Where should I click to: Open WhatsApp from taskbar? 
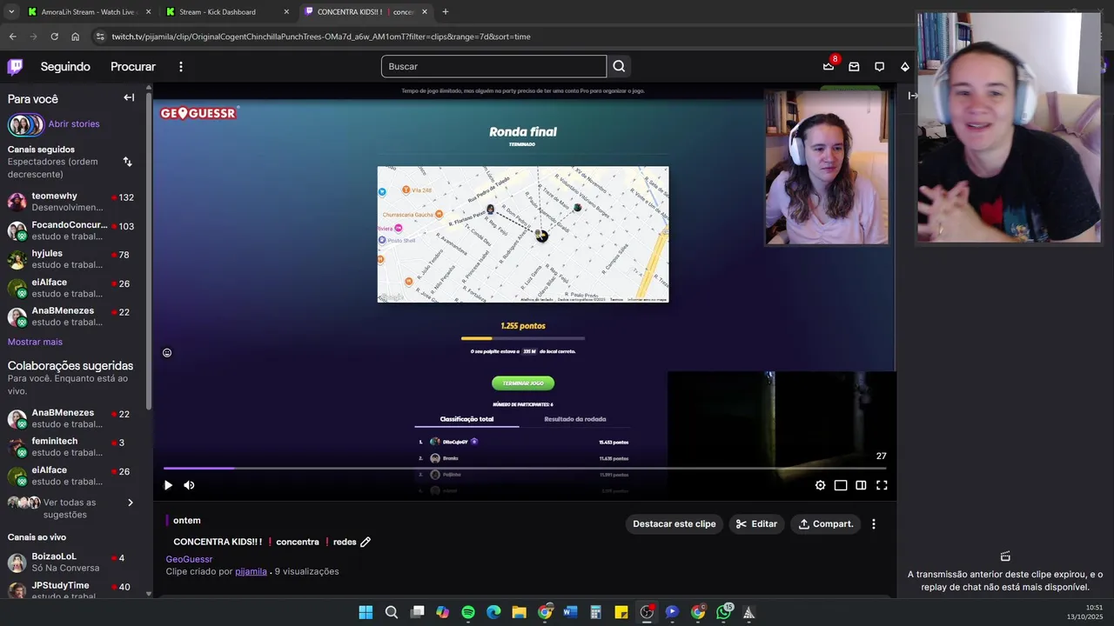tap(724, 612)
